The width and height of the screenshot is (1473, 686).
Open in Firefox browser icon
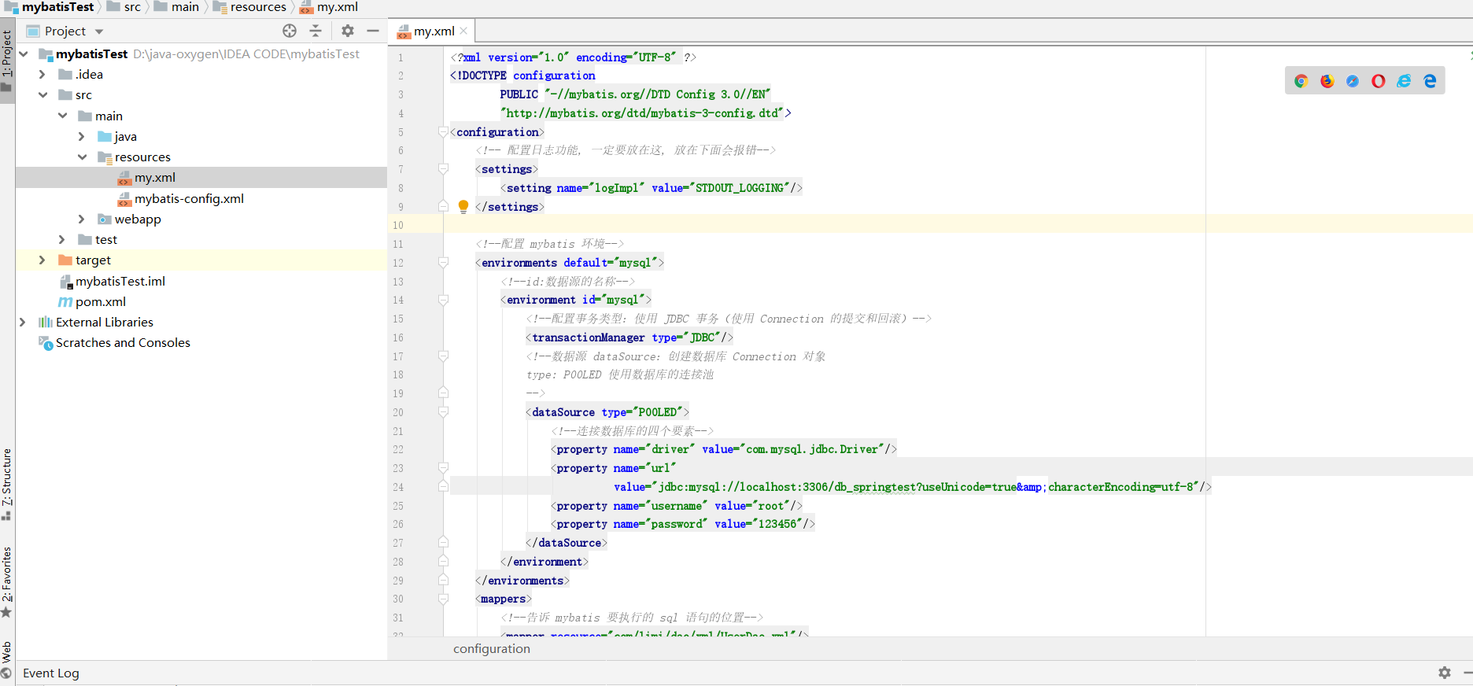(x=1327, y=81)
